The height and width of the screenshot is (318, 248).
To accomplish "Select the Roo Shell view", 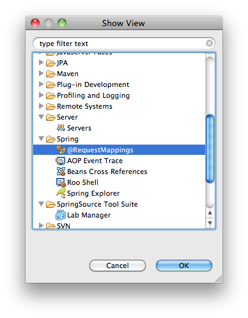I will click(82, 182).
